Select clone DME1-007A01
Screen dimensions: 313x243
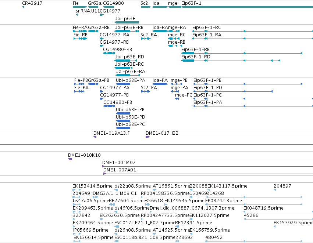pyautogui.click(x=120, y=170)
